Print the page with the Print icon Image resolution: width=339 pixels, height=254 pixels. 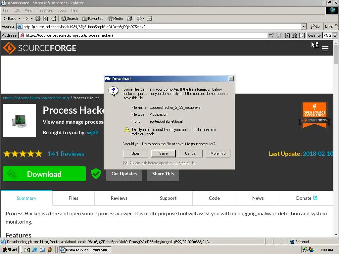[x=150, y=19]
